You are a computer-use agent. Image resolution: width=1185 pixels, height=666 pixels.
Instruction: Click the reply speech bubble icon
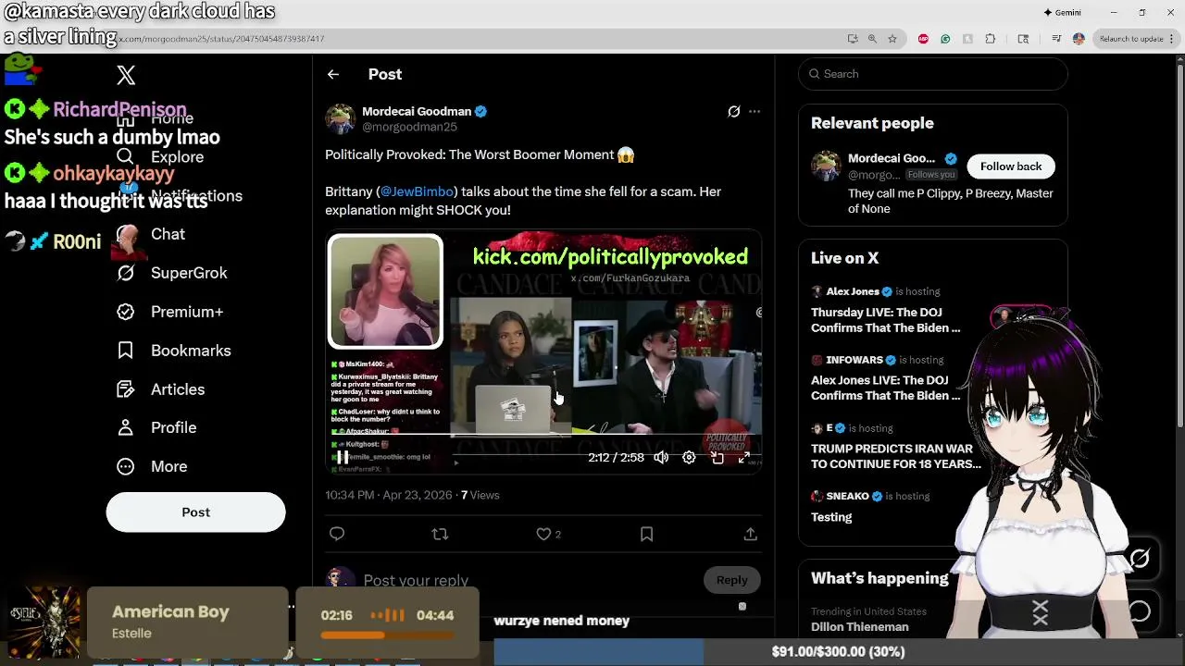(337, 534)
